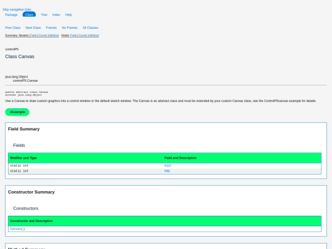Screen dimensions: 332x249
Task: Click java.lang.Object in inheritance tree
Action: click(17, 77)
